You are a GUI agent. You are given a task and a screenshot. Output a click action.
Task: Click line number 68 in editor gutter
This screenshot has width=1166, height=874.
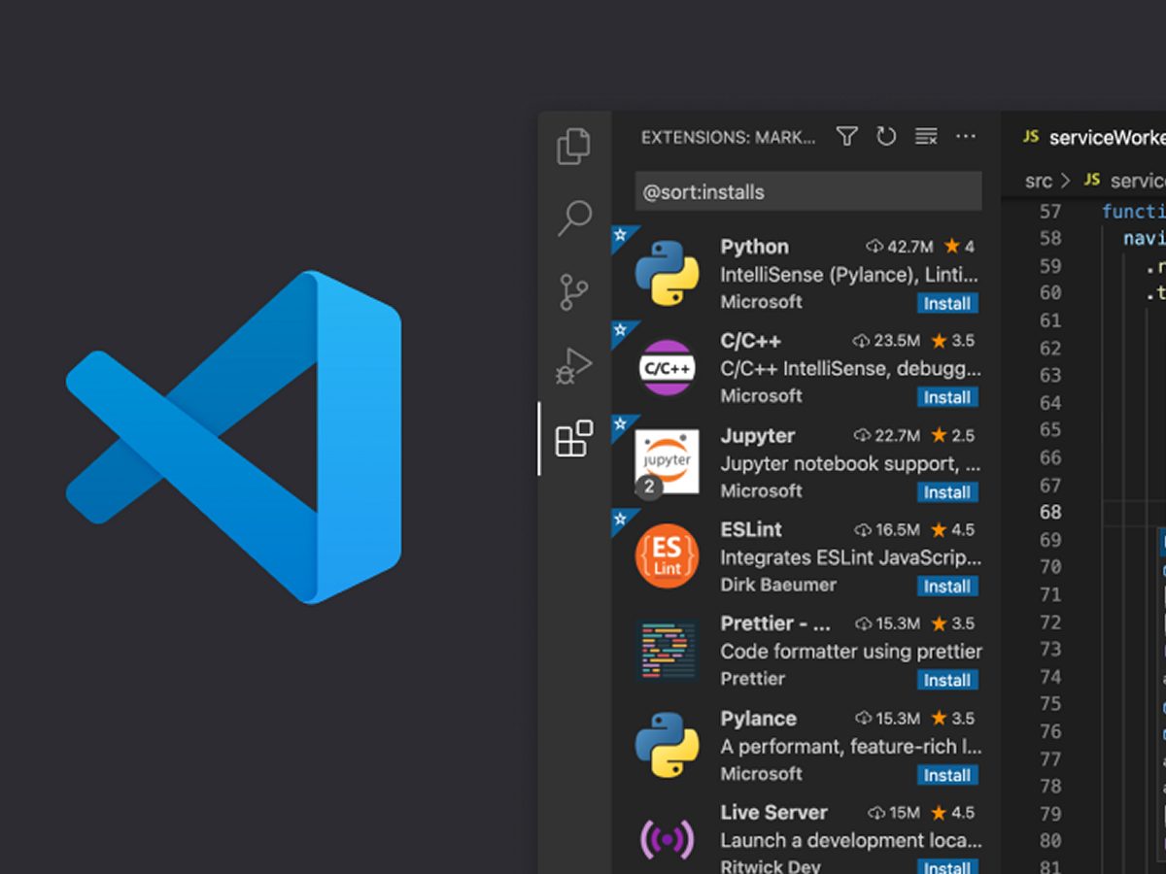1050,513
